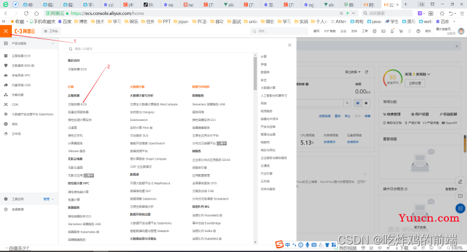The image size is (467, 252).
Task: Open the browser address bar dropdown arrow
Action: (x=353, y=13)
